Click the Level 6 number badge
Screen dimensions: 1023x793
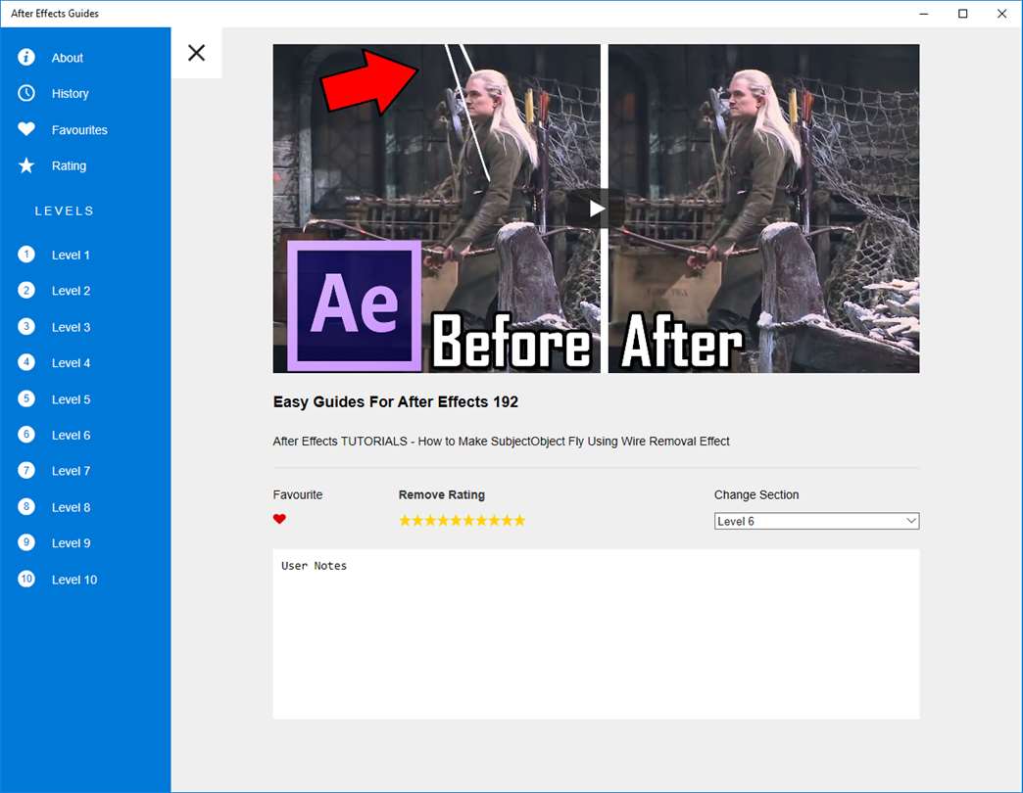26,434
